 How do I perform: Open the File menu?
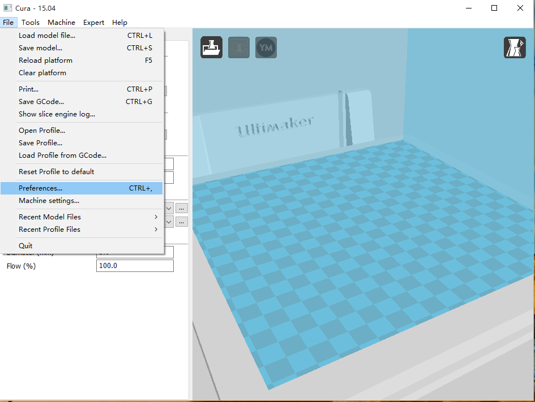point(8,23)
